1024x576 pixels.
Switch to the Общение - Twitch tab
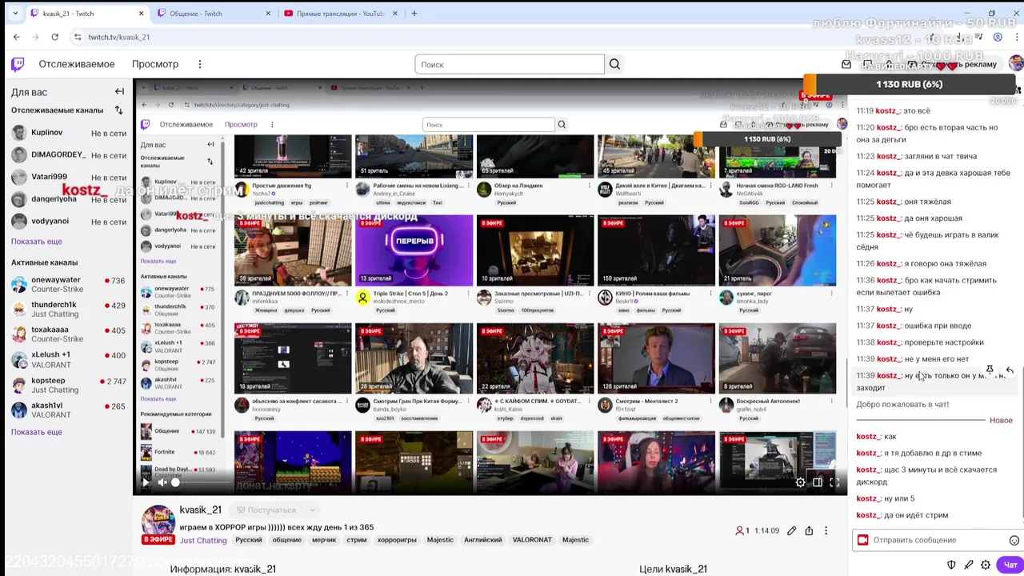[x=214, y=14]
